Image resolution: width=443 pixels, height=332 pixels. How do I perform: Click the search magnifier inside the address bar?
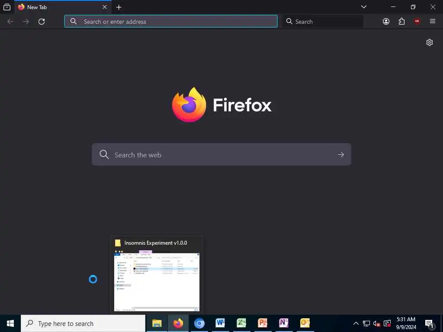(x=74, y=22)
